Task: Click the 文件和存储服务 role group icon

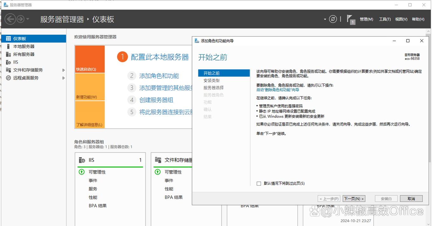Action: (158, 160)
